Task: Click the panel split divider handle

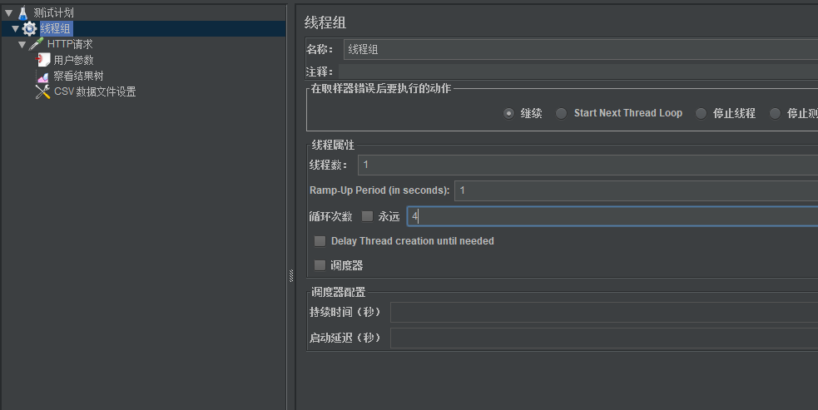Action: (291, 276)
